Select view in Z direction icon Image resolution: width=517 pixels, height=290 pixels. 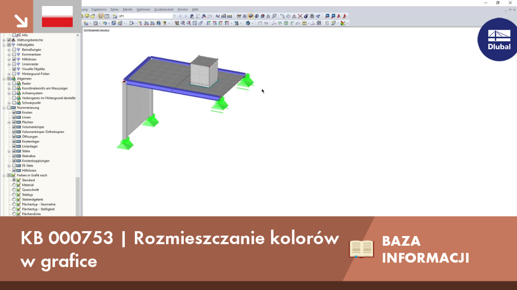click(x=220, y=23)
